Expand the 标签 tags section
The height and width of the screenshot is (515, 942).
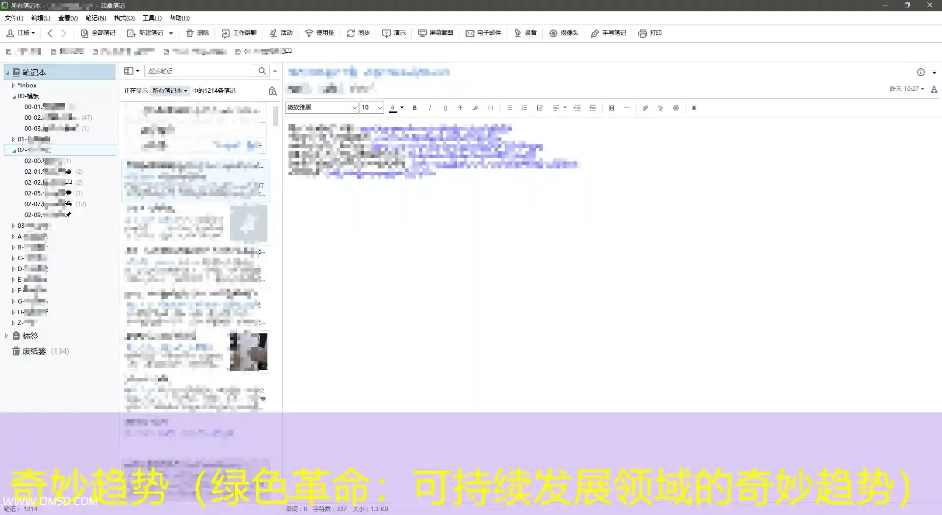coord(6,336)
